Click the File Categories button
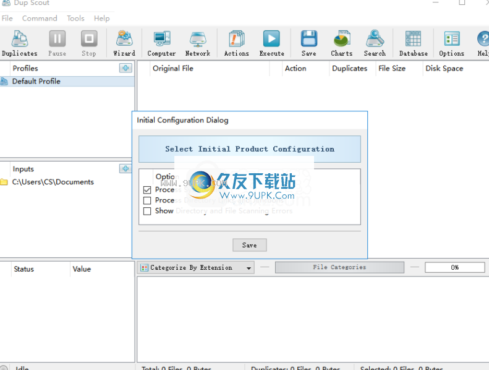The image size is (489, 370). (339, 267)
